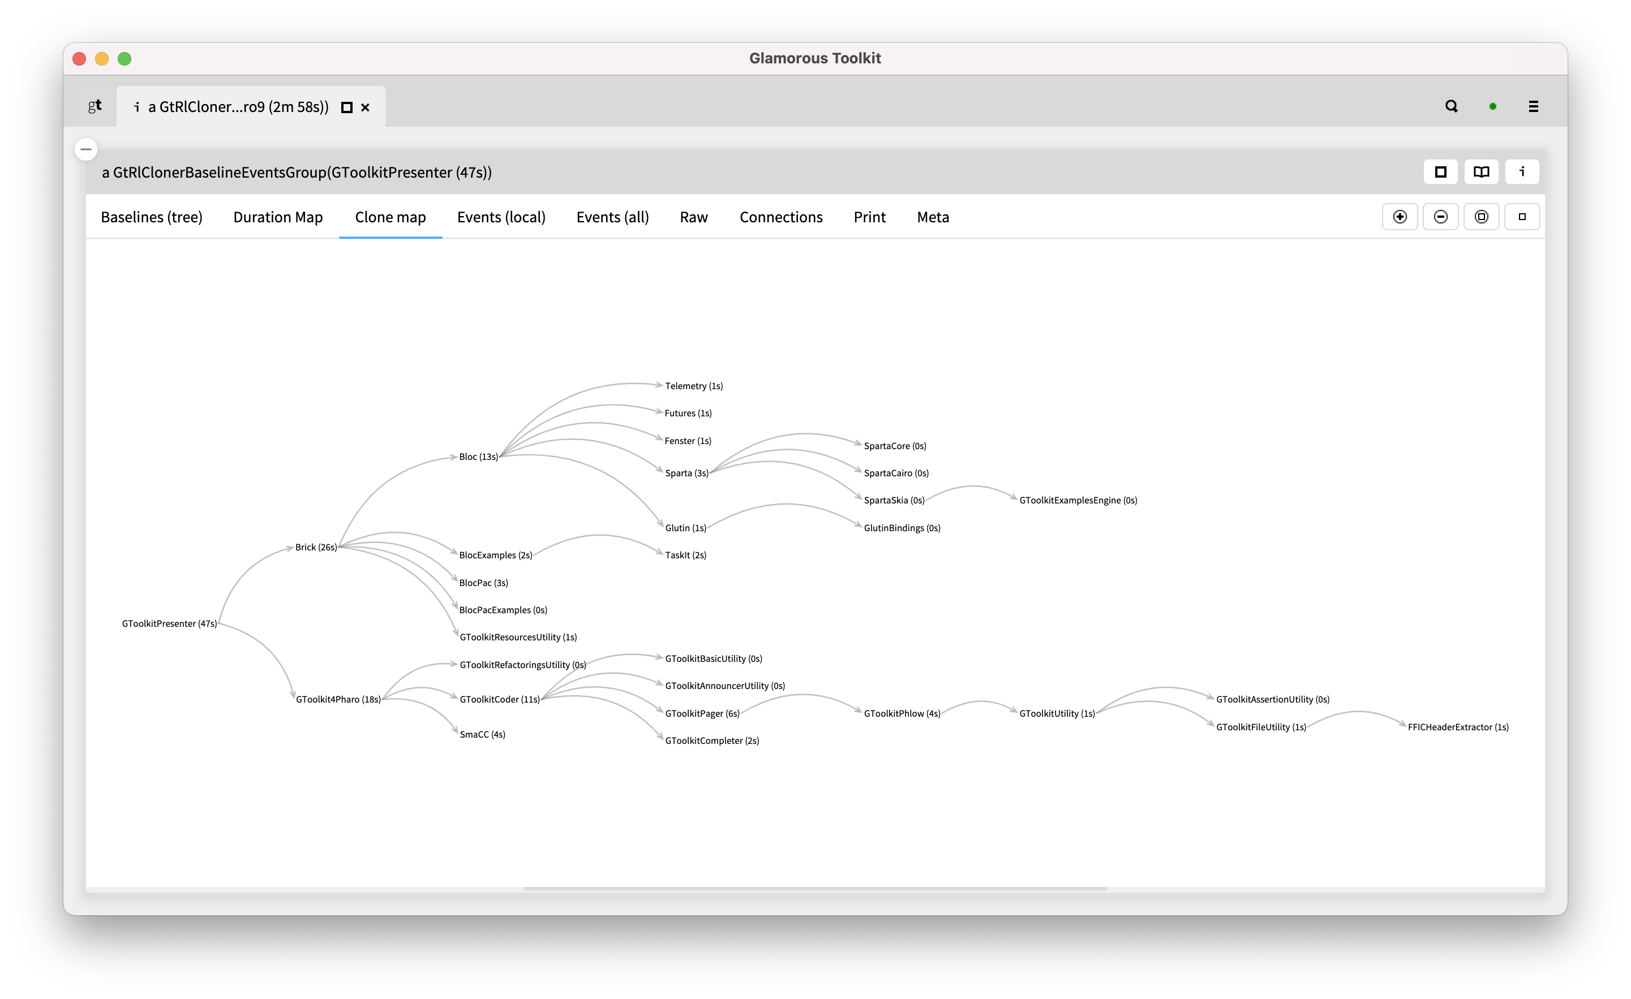The height and width of the screenshot is (999, 1631).
Task: Open the reading book view for this pane
Action: [1480, 171]
